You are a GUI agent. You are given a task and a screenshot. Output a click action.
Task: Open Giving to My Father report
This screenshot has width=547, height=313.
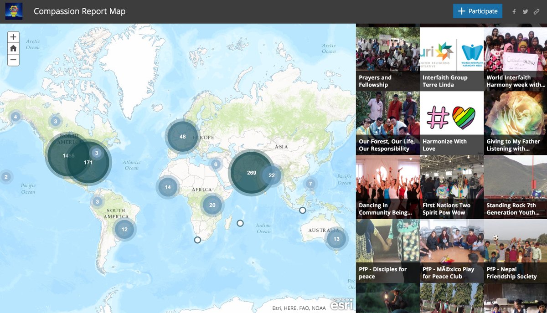point(516,123)
